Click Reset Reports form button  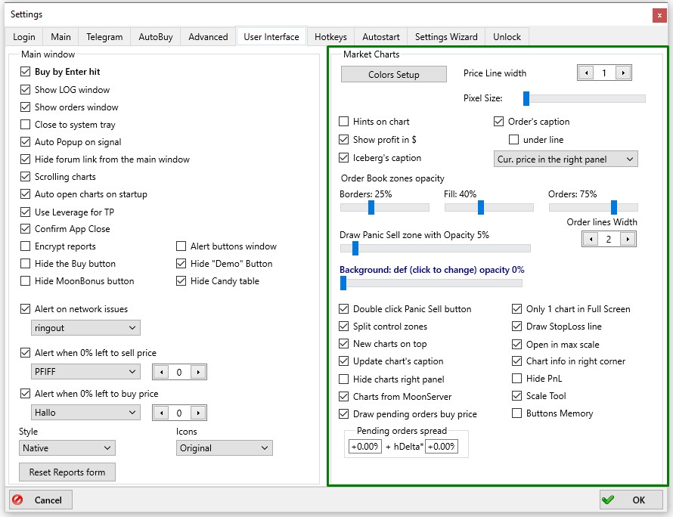coord(67,472)
